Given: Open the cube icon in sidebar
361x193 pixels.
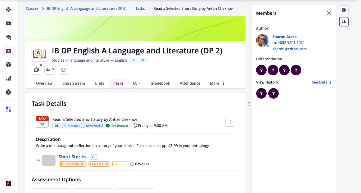Looking at the screenshot, I should tap(8, 65).
